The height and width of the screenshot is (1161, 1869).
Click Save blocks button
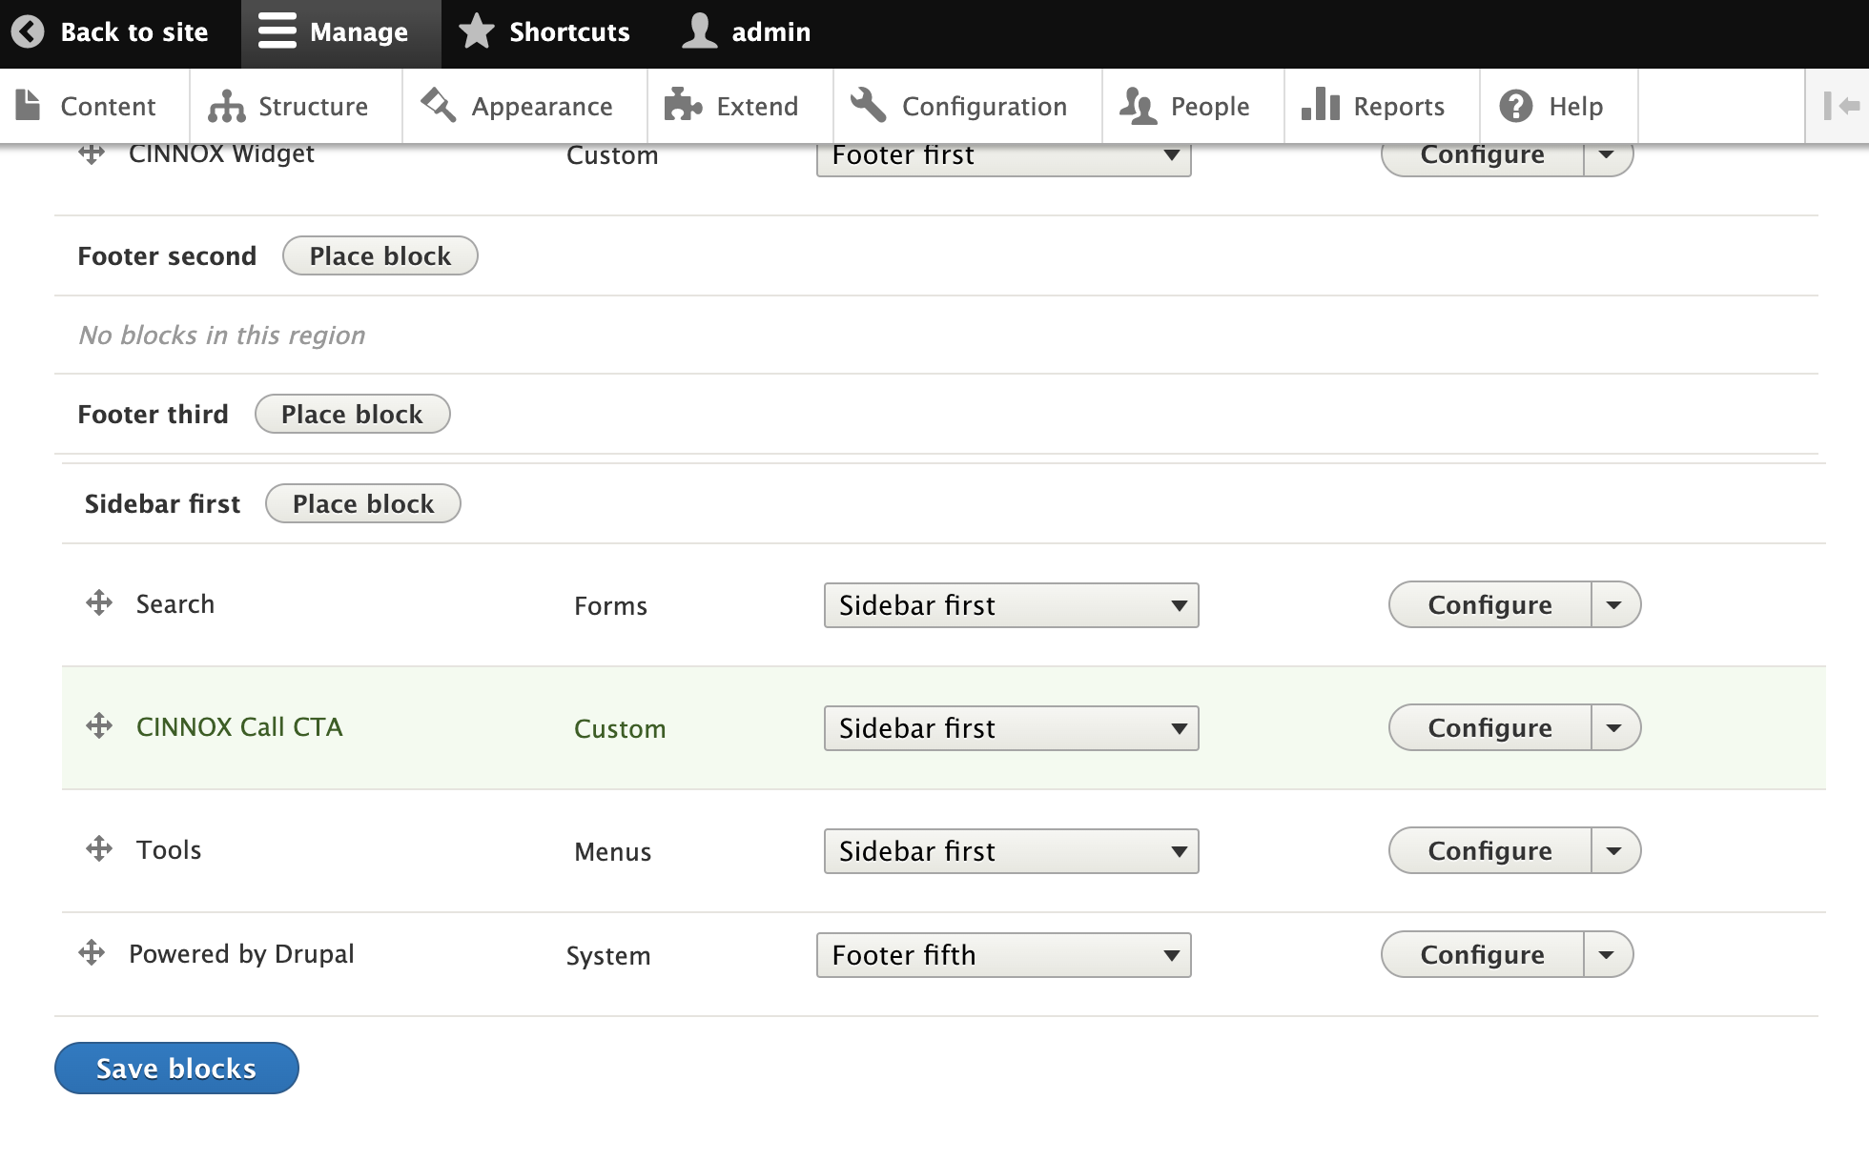click(x=176, y=1069)
